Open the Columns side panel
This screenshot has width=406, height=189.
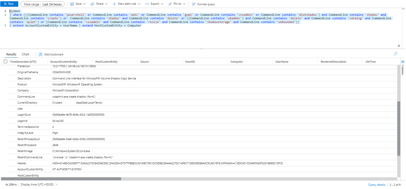403,67
